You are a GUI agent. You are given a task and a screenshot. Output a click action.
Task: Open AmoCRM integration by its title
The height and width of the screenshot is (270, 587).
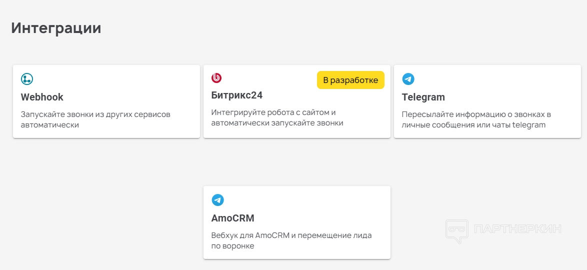tap(233, 218)
